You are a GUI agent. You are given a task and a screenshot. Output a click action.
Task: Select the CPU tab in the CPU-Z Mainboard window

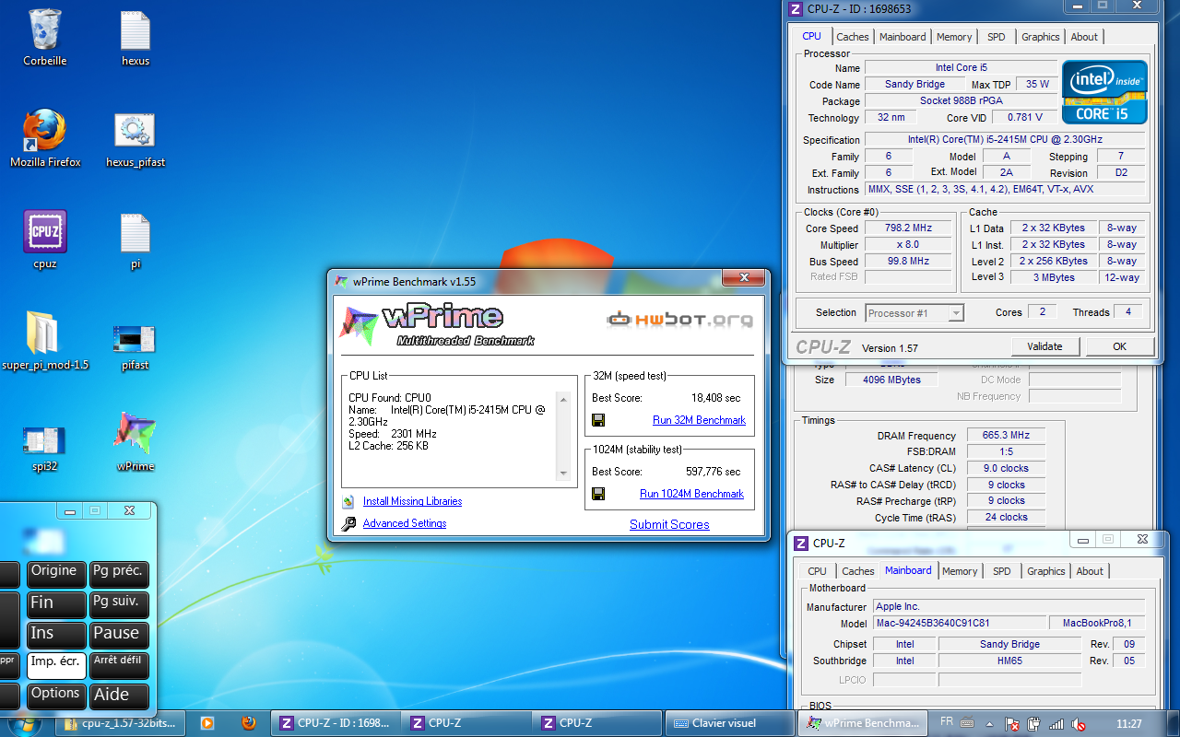pyautogui.click(x=817, y=571)
